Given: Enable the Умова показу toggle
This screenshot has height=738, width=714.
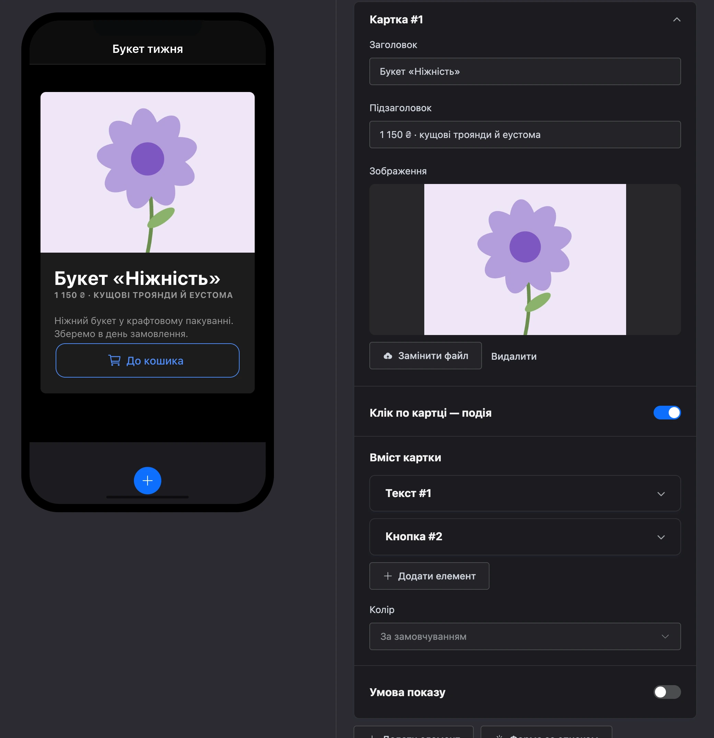Looking at the screenshot, I should [x=667, y=692].
